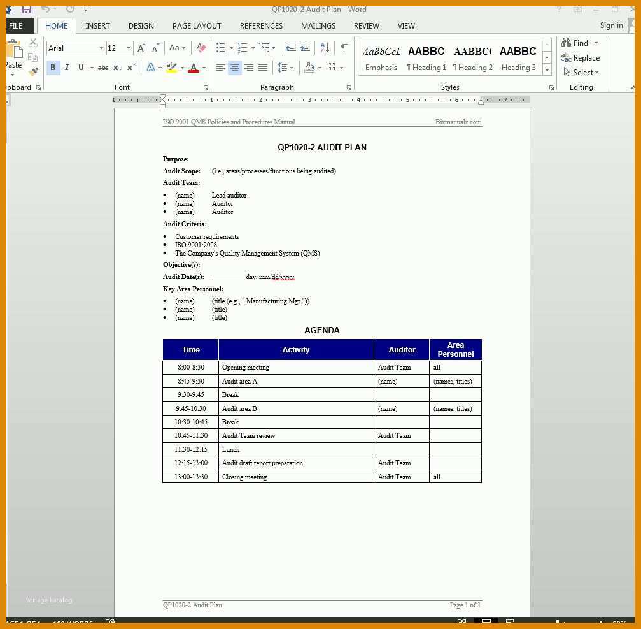Click the Cut scissors icon

coord(33,43)
